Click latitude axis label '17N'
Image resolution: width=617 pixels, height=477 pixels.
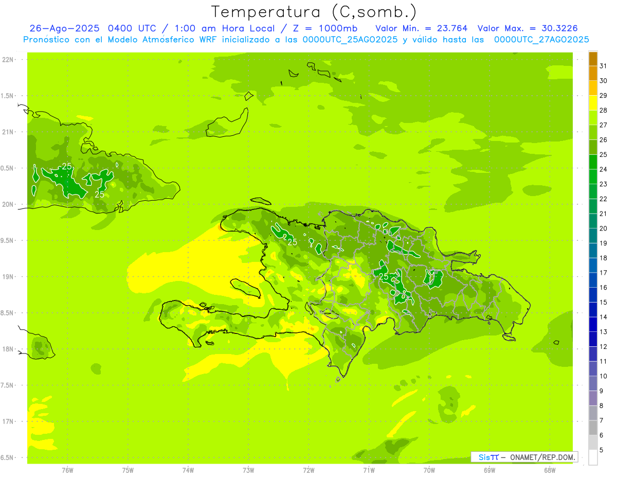(8, 422)
